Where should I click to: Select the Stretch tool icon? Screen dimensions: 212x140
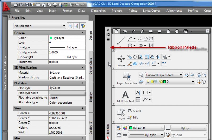[x=140, y=57]
